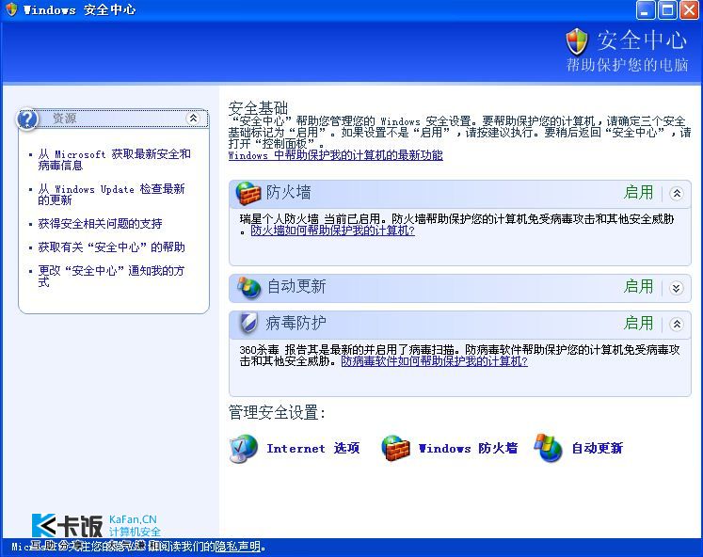Click 获得安全相关问题的支持 link
Image resolution: width=703 pixels, height=557 pixels.
[x=100, y=224]
